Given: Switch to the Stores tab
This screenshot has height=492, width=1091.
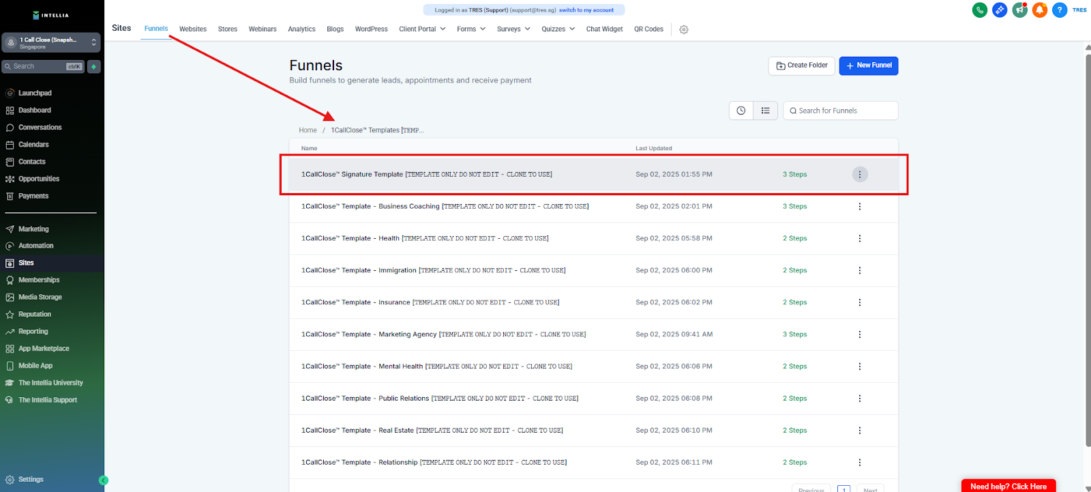Looking at the screenshot, I should pyautogui.click(x=228, y=29).
